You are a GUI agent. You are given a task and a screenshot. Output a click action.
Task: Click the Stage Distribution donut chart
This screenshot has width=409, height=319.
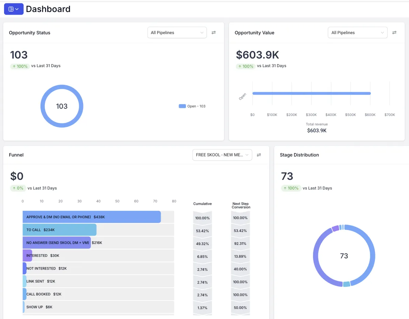tap(344, 256)
